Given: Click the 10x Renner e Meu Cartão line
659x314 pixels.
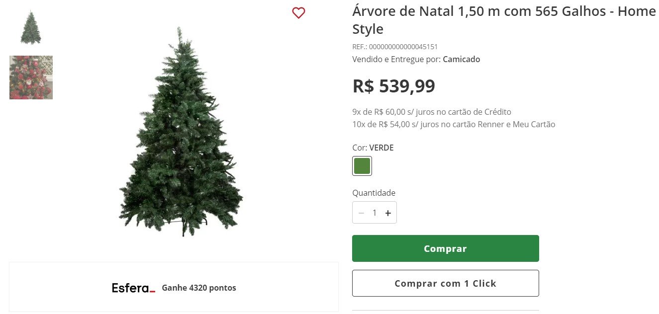Looking at the screenshot, I should [x=454, y=124].
